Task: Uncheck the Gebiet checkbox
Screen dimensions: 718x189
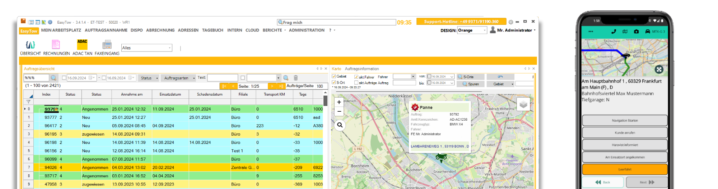Action: pos(334,77)
